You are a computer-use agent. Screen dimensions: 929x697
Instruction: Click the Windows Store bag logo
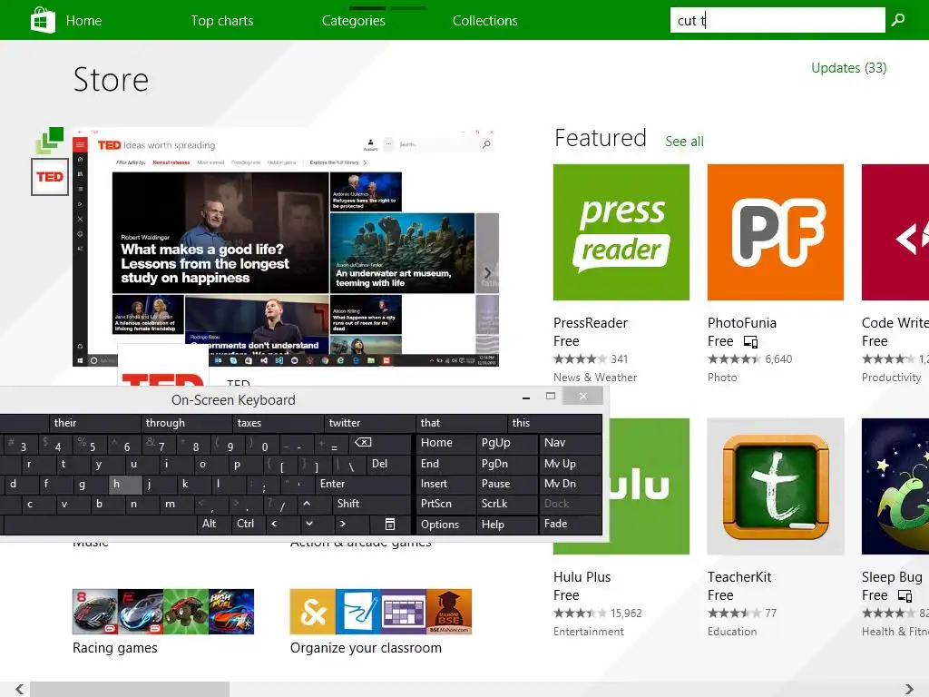pyautogui.click(x=43, y=20)
